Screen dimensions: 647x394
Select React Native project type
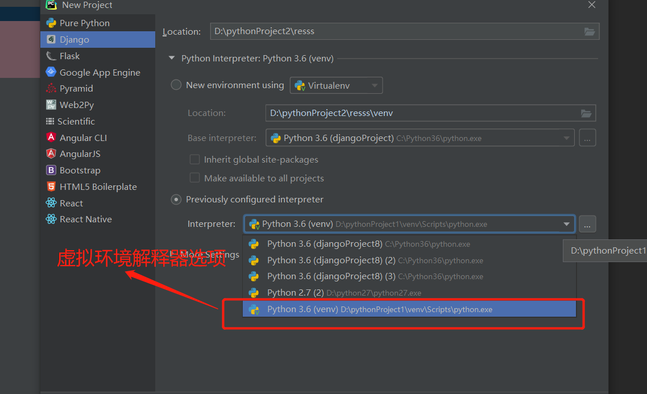98,219
